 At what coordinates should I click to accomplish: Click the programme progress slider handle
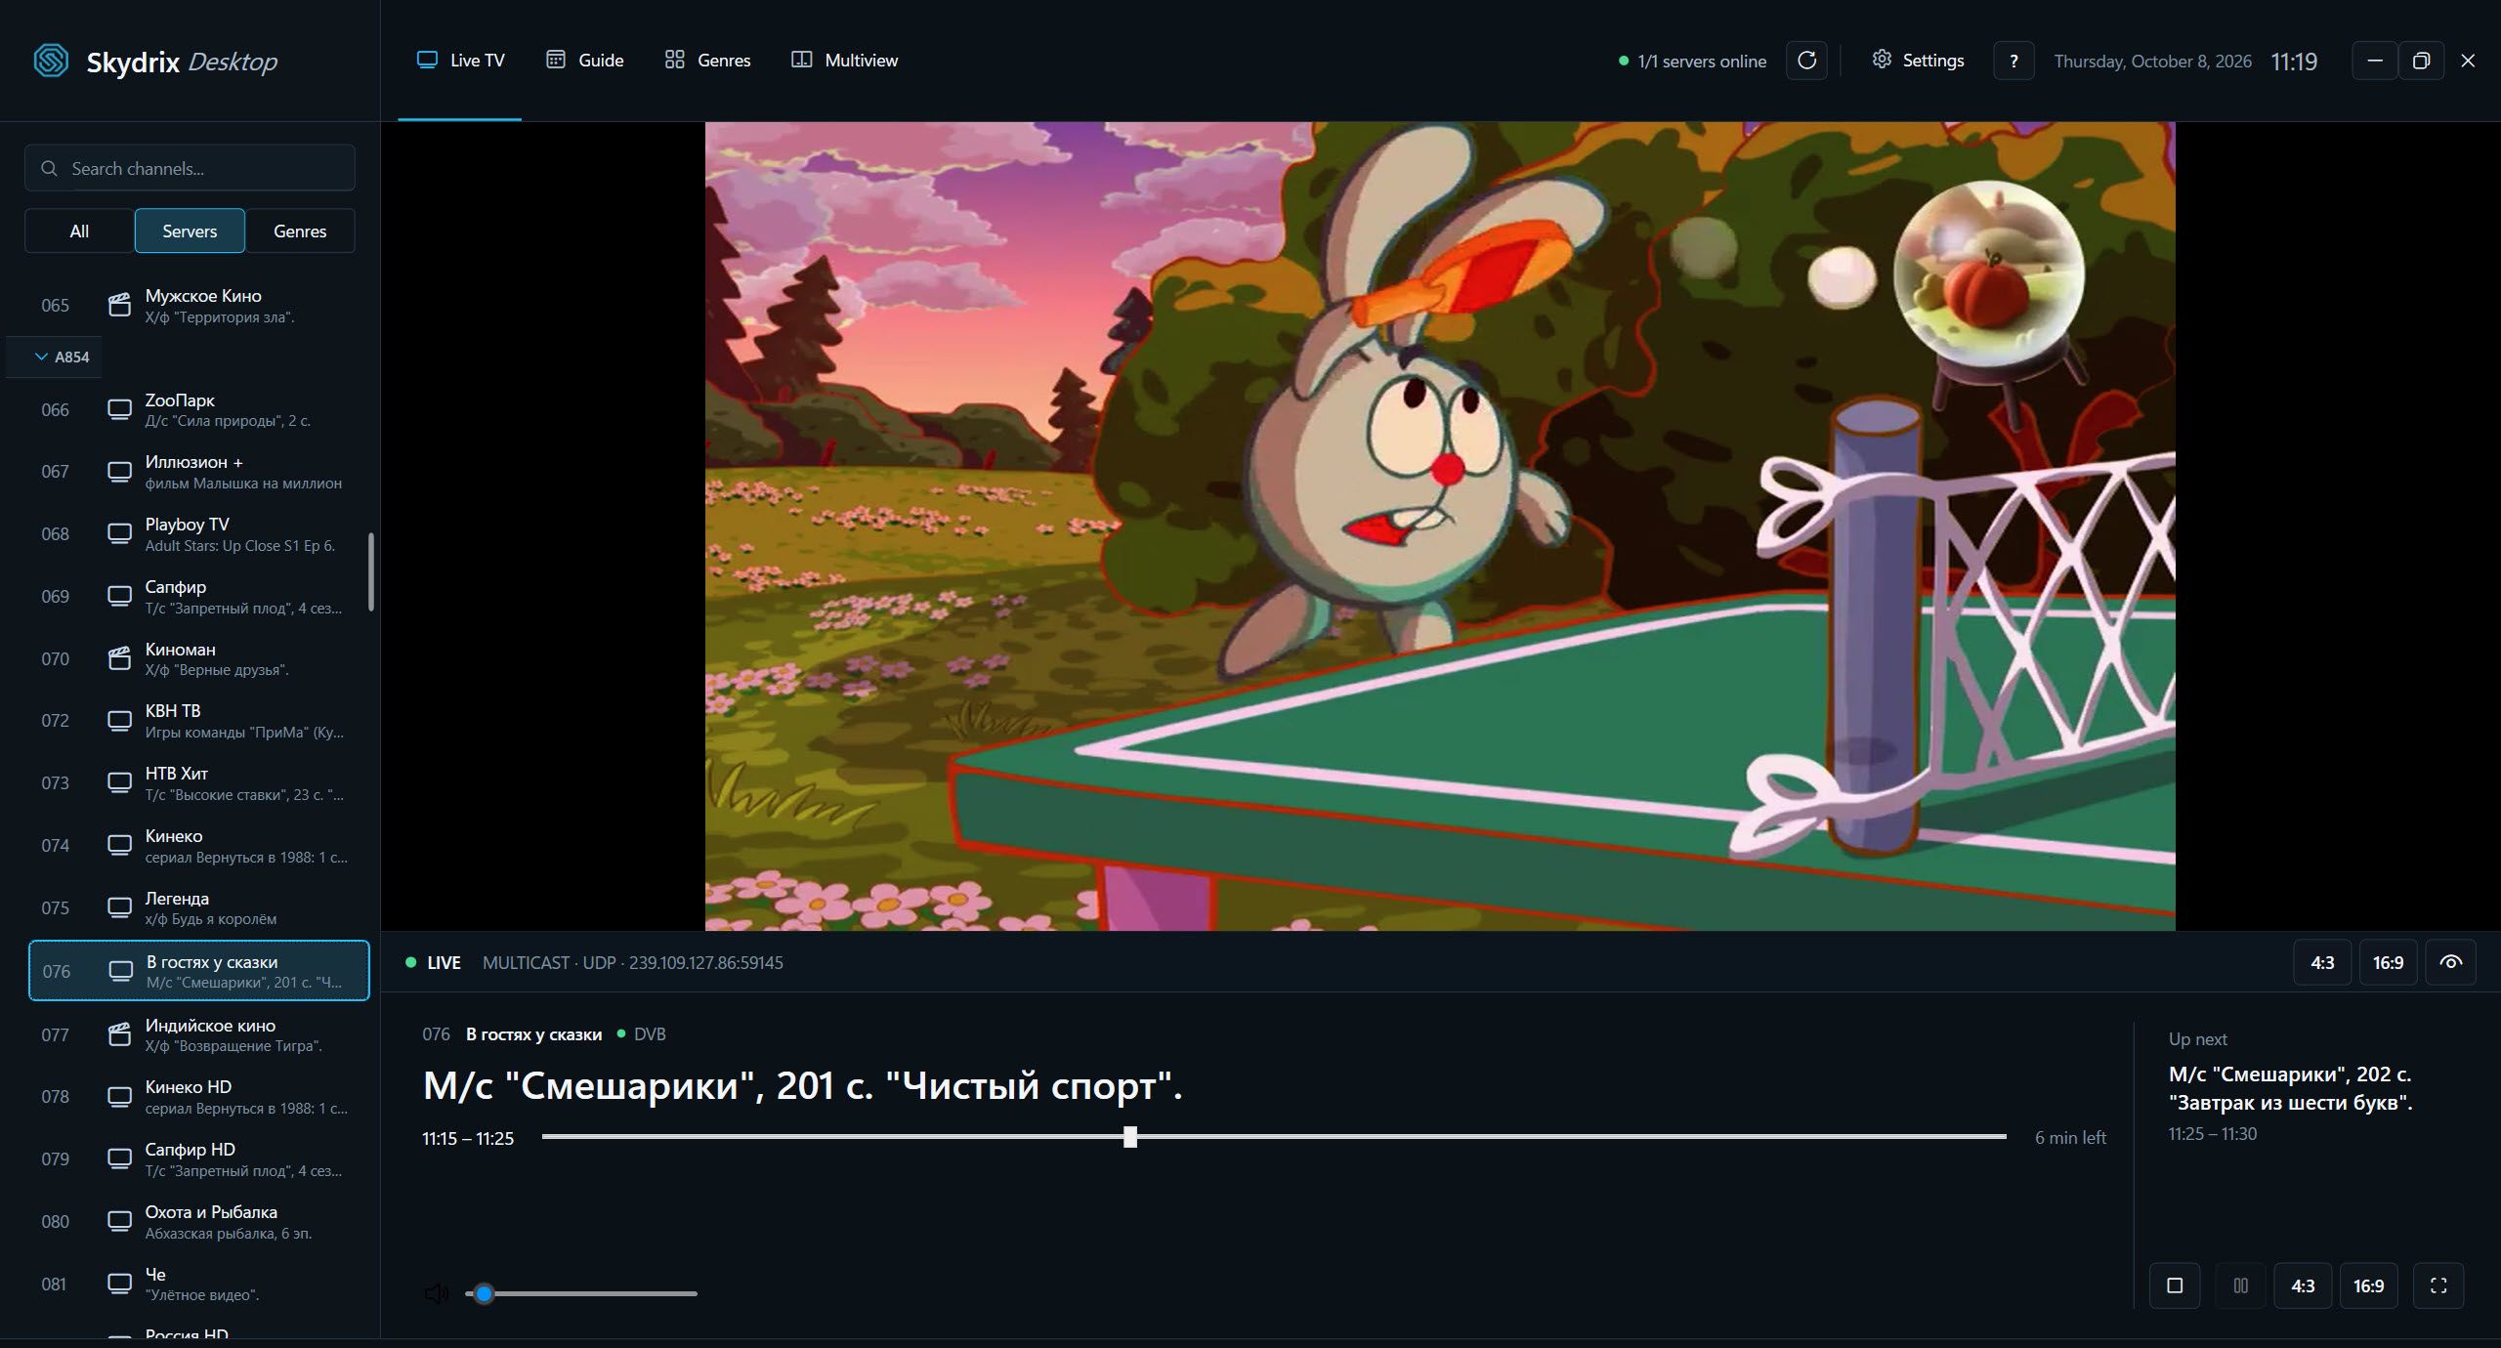pyautogui.click(x=1130, y=1137)
